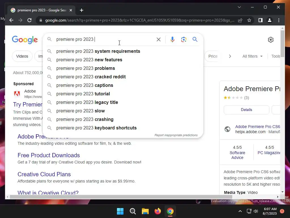The image size is (290, 218).
Task: Open the Chrome side panel
Action: tap(261, 20)
